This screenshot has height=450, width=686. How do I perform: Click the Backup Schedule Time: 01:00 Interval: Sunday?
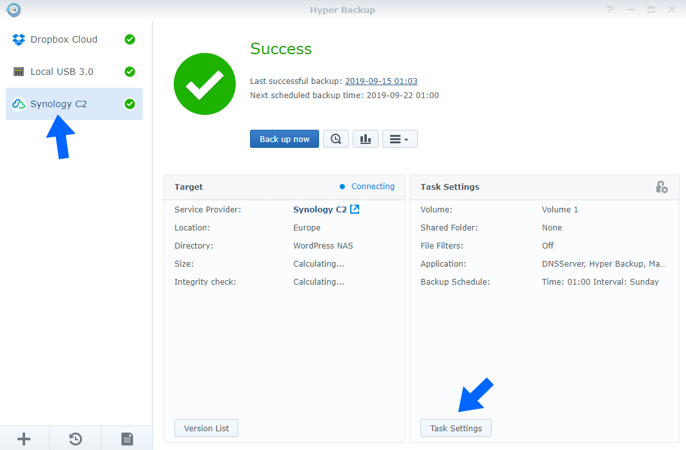point(600,281)
